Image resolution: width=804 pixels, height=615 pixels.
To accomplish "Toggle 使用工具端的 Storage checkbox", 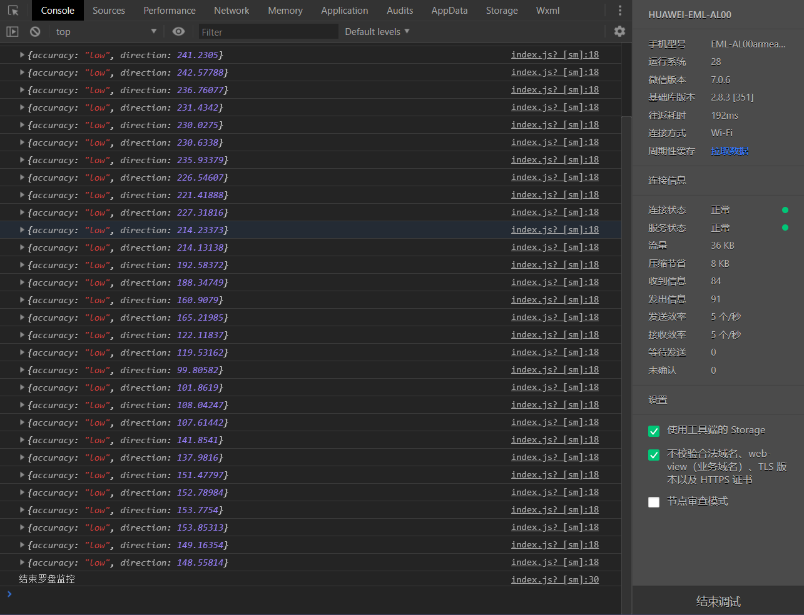I will coord(654,431).
